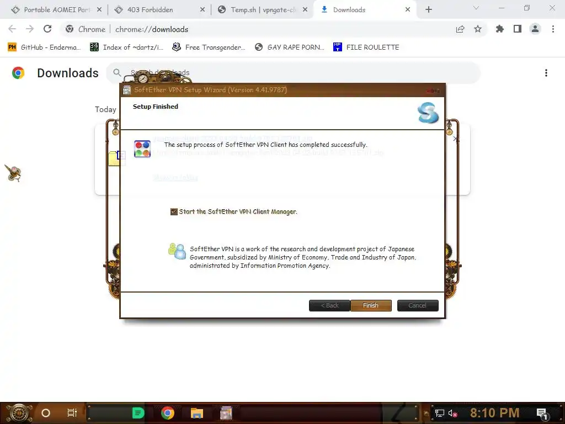The image size is (565, 424).
Task: Go forward in Chrome
Action: coord(30,29)
